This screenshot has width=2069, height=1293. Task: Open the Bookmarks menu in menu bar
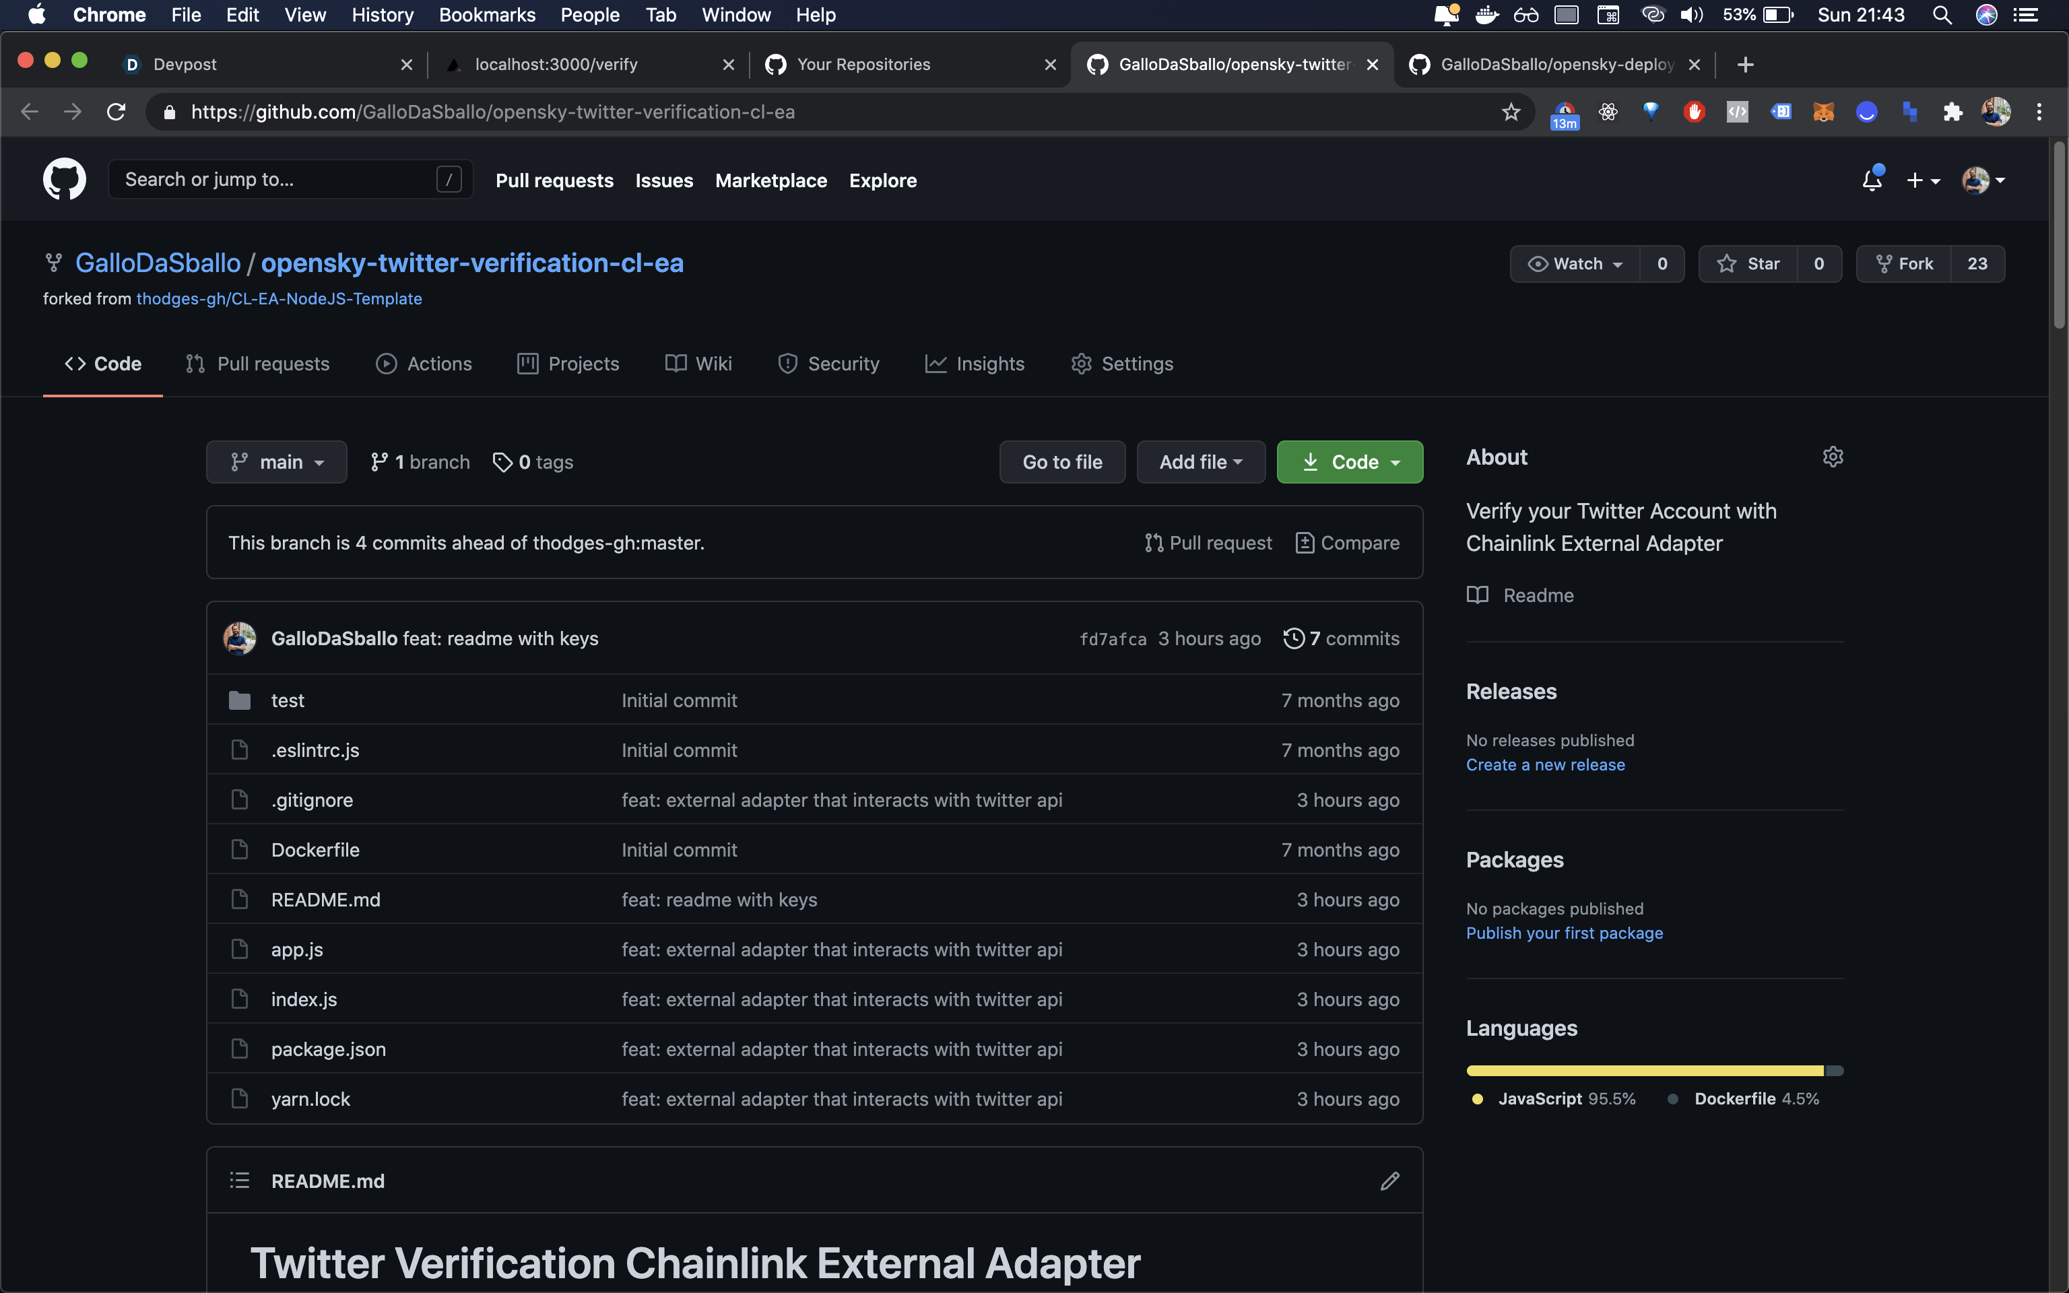(486, 15)
